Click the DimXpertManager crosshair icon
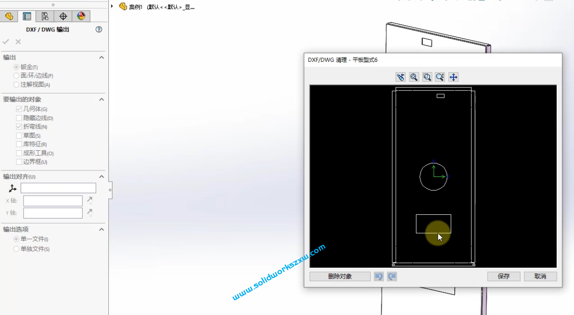574x315 pixels. coord(63,15)
